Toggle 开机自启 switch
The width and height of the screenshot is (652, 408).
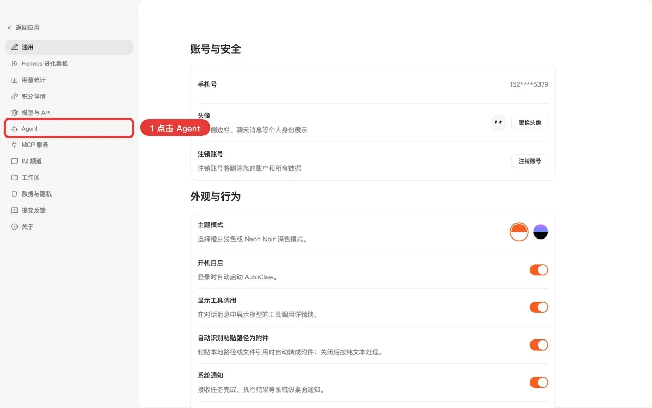pyautogui.click(x=539, y=270)
